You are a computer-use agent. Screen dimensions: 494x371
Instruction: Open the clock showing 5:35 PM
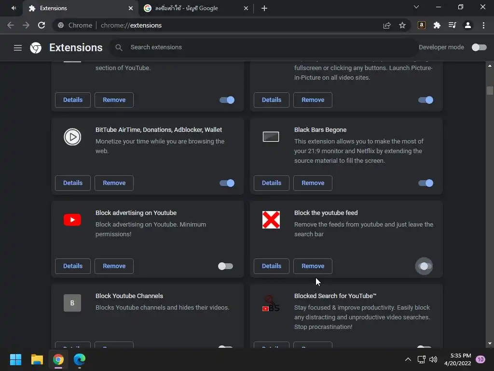tap(457, 359)
